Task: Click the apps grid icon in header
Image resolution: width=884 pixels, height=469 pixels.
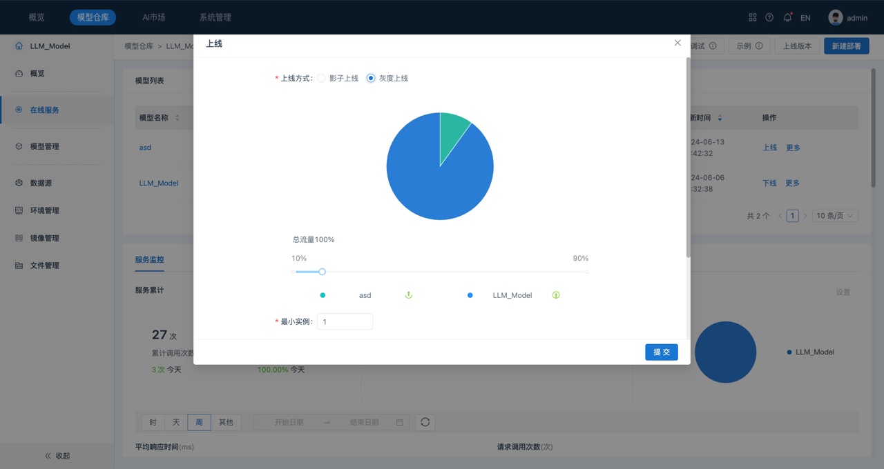Action: pyautogui.click(x=753, y=17)
